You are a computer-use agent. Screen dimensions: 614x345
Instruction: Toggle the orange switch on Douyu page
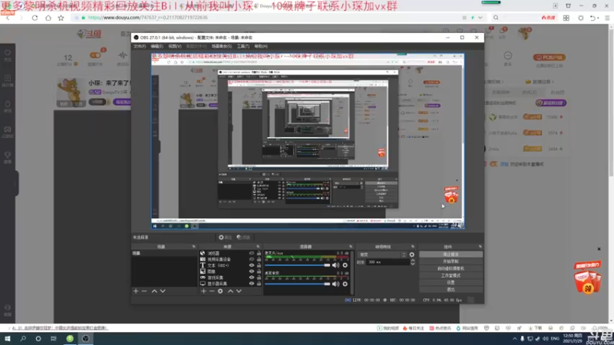[x=96, y=55]
